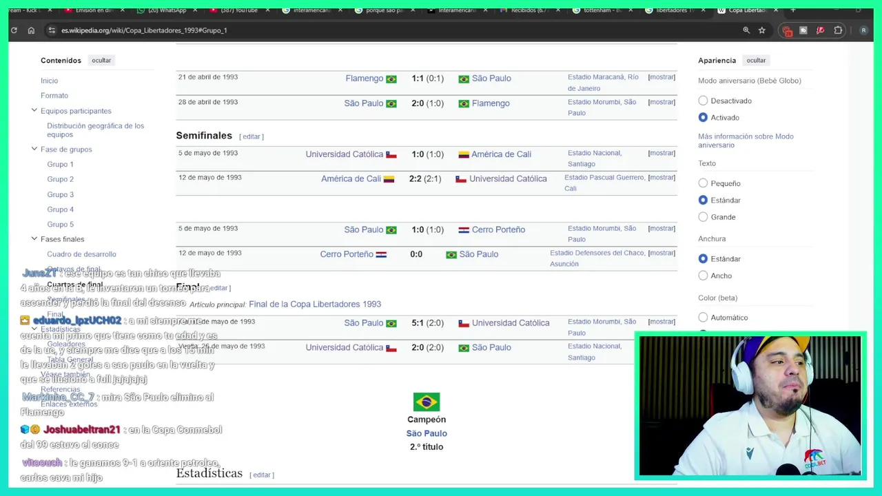Edit the Semifinales section
The width and height of the screenshot is (882, 496).
[x=252, y=136]
